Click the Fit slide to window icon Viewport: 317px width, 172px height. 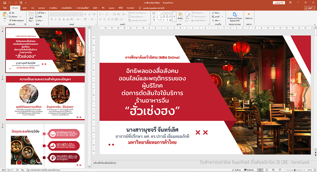(314, 170)
